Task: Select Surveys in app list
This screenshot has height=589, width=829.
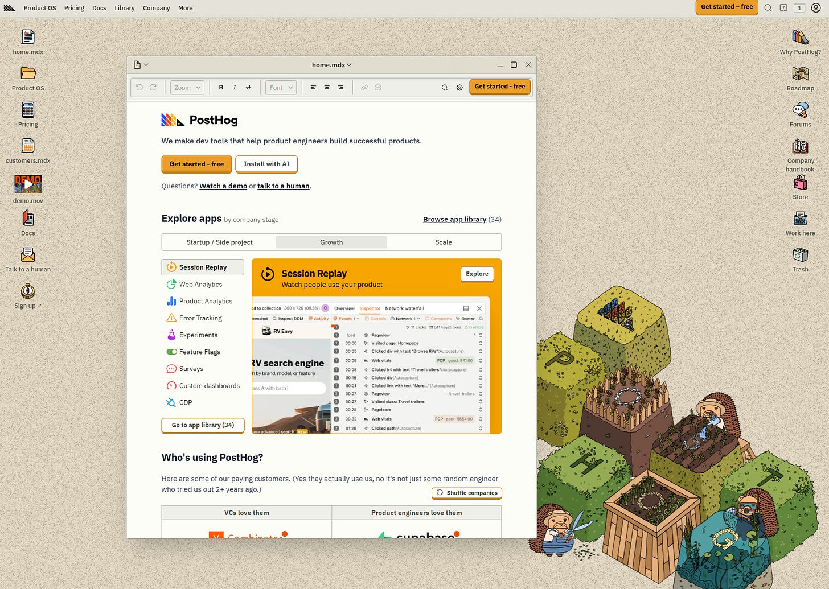Action: point(203,369)
